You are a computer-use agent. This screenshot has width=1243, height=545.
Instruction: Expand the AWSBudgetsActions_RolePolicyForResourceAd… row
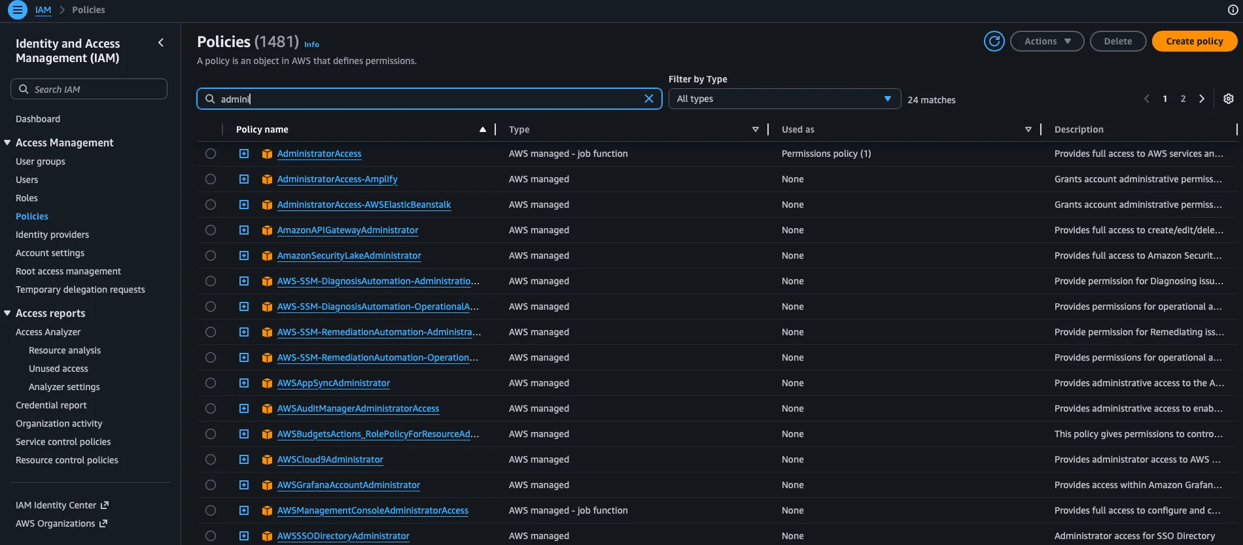[x=244, y=434]
